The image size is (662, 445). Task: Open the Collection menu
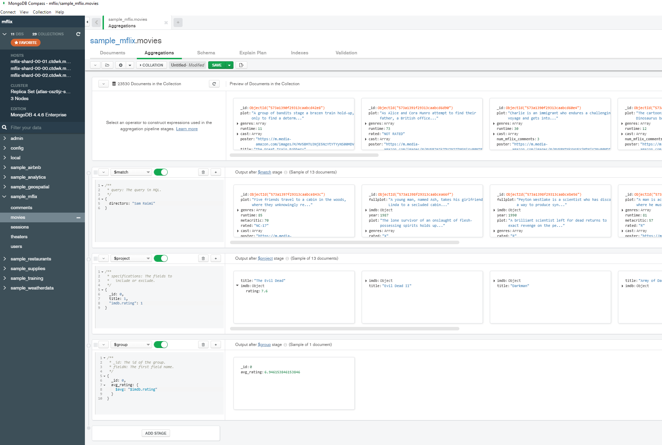(42, 12)
